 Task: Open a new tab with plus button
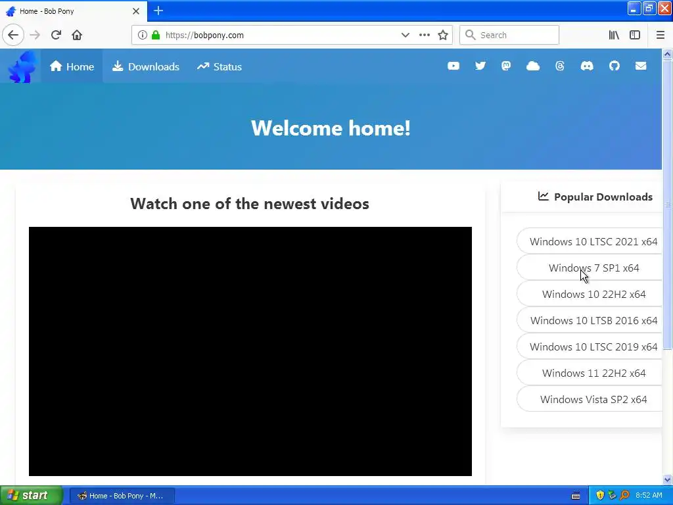pos(158,11)
